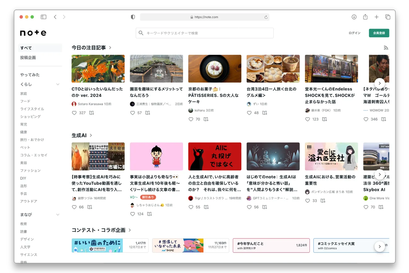
Task: Click the #今年学んだこと contest banner
Action: point(271,245)
